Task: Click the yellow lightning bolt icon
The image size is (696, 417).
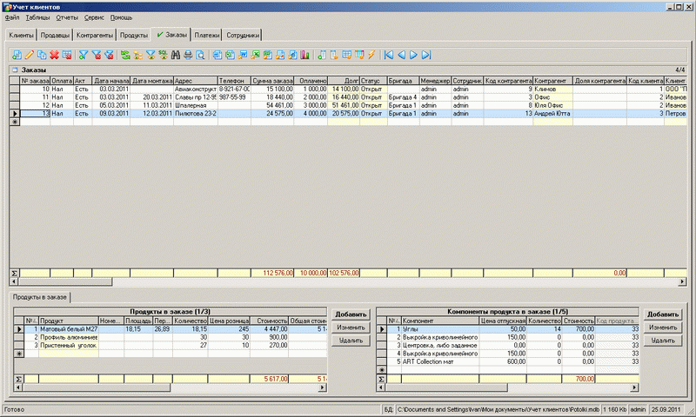Action: coord(371,55)
